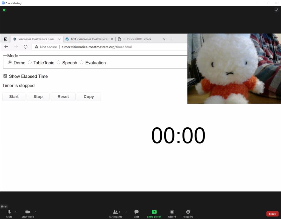Click the 'Timer is stopped' status text
The width and height of the screenshot is (281, 219).
click(x=18, y=86)
